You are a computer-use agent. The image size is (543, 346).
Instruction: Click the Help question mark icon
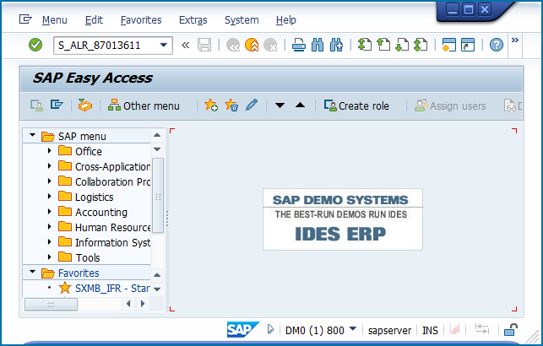[x=497, y=45]
